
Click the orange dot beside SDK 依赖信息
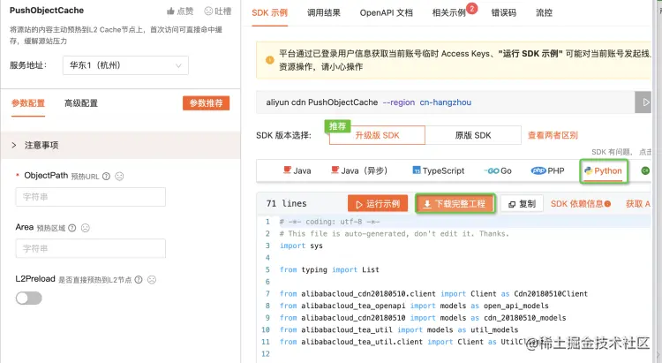[607, 204]
